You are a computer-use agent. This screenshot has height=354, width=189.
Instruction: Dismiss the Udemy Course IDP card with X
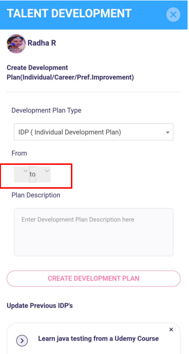[171, 330]
